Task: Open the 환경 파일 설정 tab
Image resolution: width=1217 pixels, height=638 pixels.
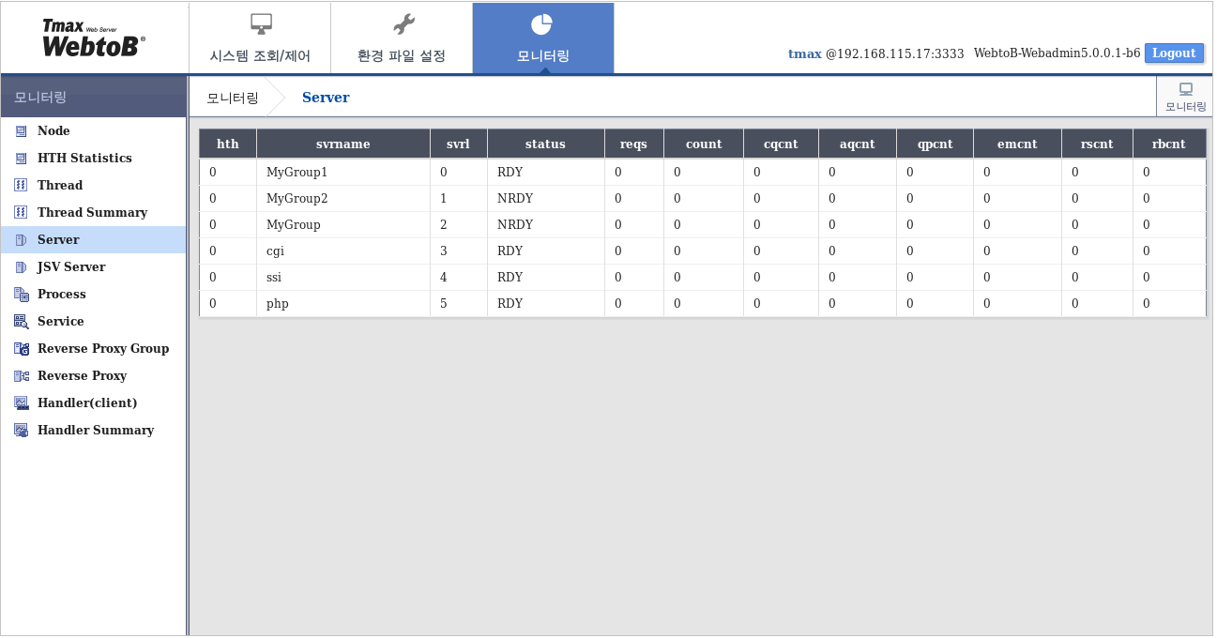Action: pos(402,38)
